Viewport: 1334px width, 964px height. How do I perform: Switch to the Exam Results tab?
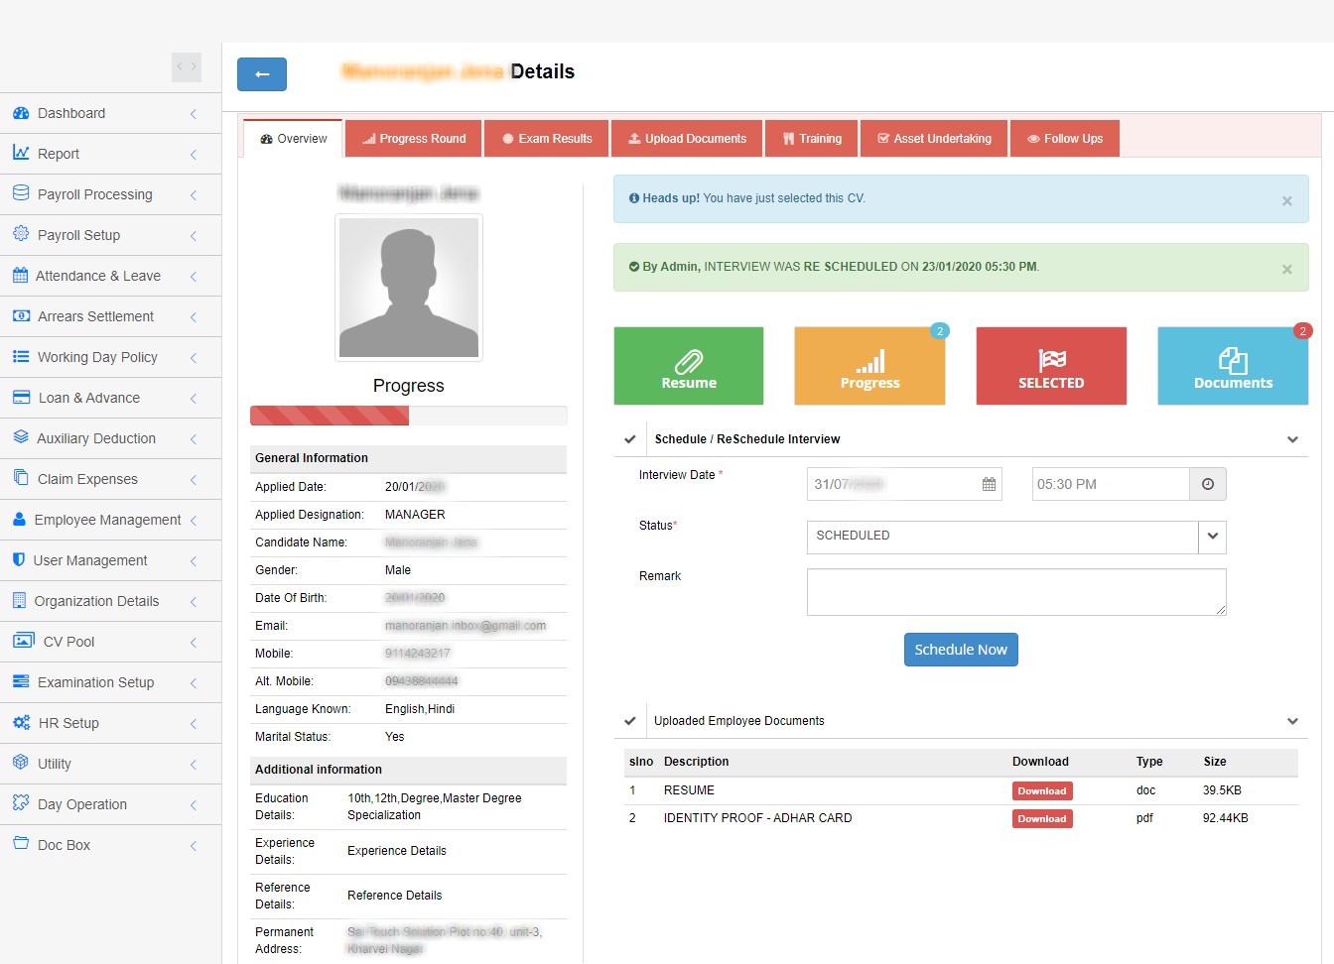coord(547,139)
